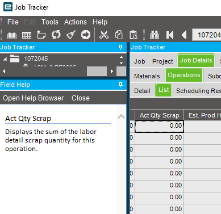Viewport: 221px width, 214px height.
Task: Select seventh row Act Qty Scrap cell
Action: [x=159, y=198]
